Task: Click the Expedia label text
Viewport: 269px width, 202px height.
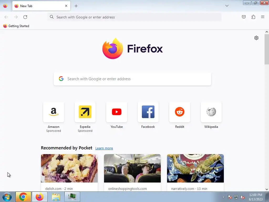Action: [85, 127]
